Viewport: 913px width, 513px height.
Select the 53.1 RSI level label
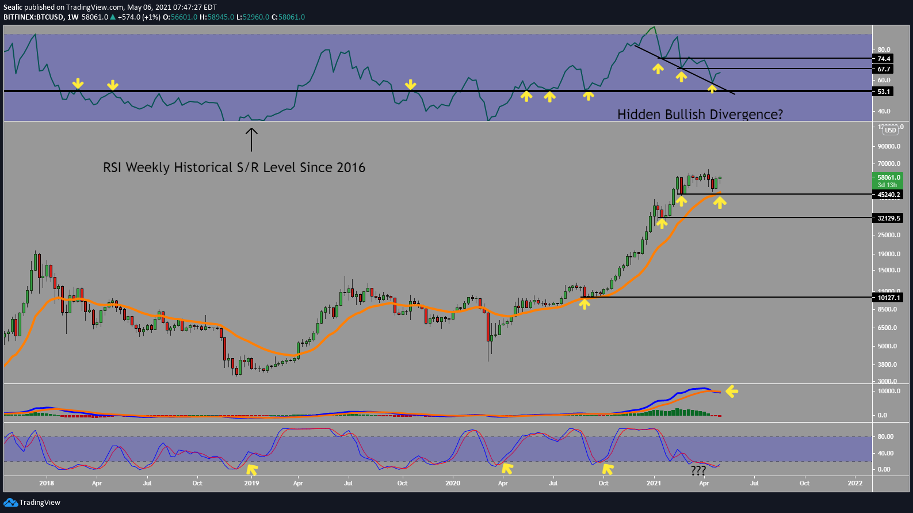point(884,92)
